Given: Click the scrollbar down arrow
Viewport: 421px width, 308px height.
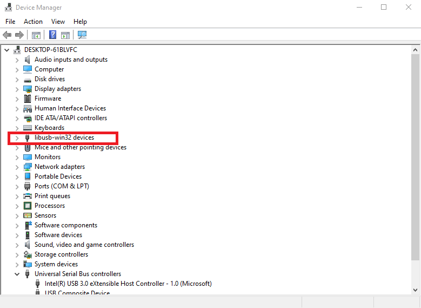Looking at the screenshot, I should [415, 290].
